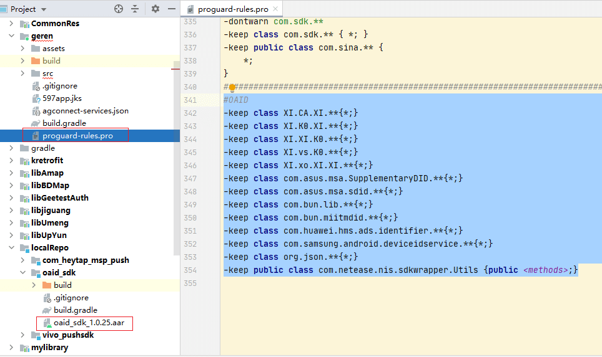Click the vivo_pushsdk module icon
Image resolution: width=602 pixels, height=357 pixels.
pyautogui.click(x=36, y=335)
